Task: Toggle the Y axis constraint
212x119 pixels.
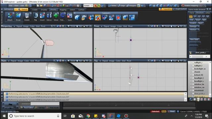Action: pyautogui.click(x=99, y=6)
